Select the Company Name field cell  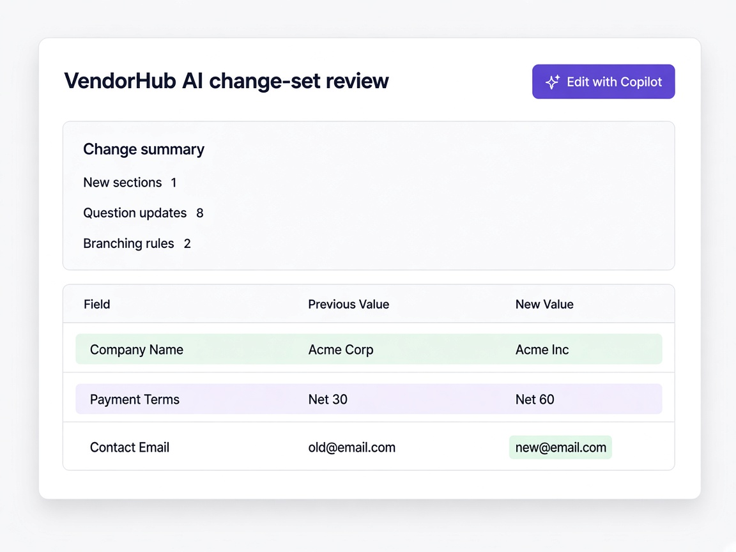click(x=137, y=349)
